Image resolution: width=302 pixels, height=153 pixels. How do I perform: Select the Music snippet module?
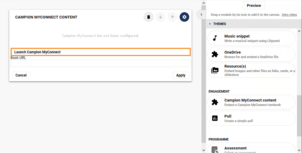tap(251, 38)
